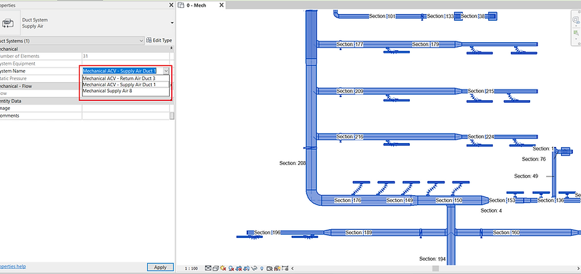The image size is (581, 274).
Task: Select the Identity Data section header
Action: click(x=86, y=101)
